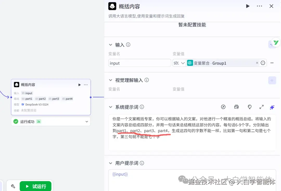The image size is (281, 191).
Task: Click the play icon on the 概括内容 node card
Action: coord(79,85)
